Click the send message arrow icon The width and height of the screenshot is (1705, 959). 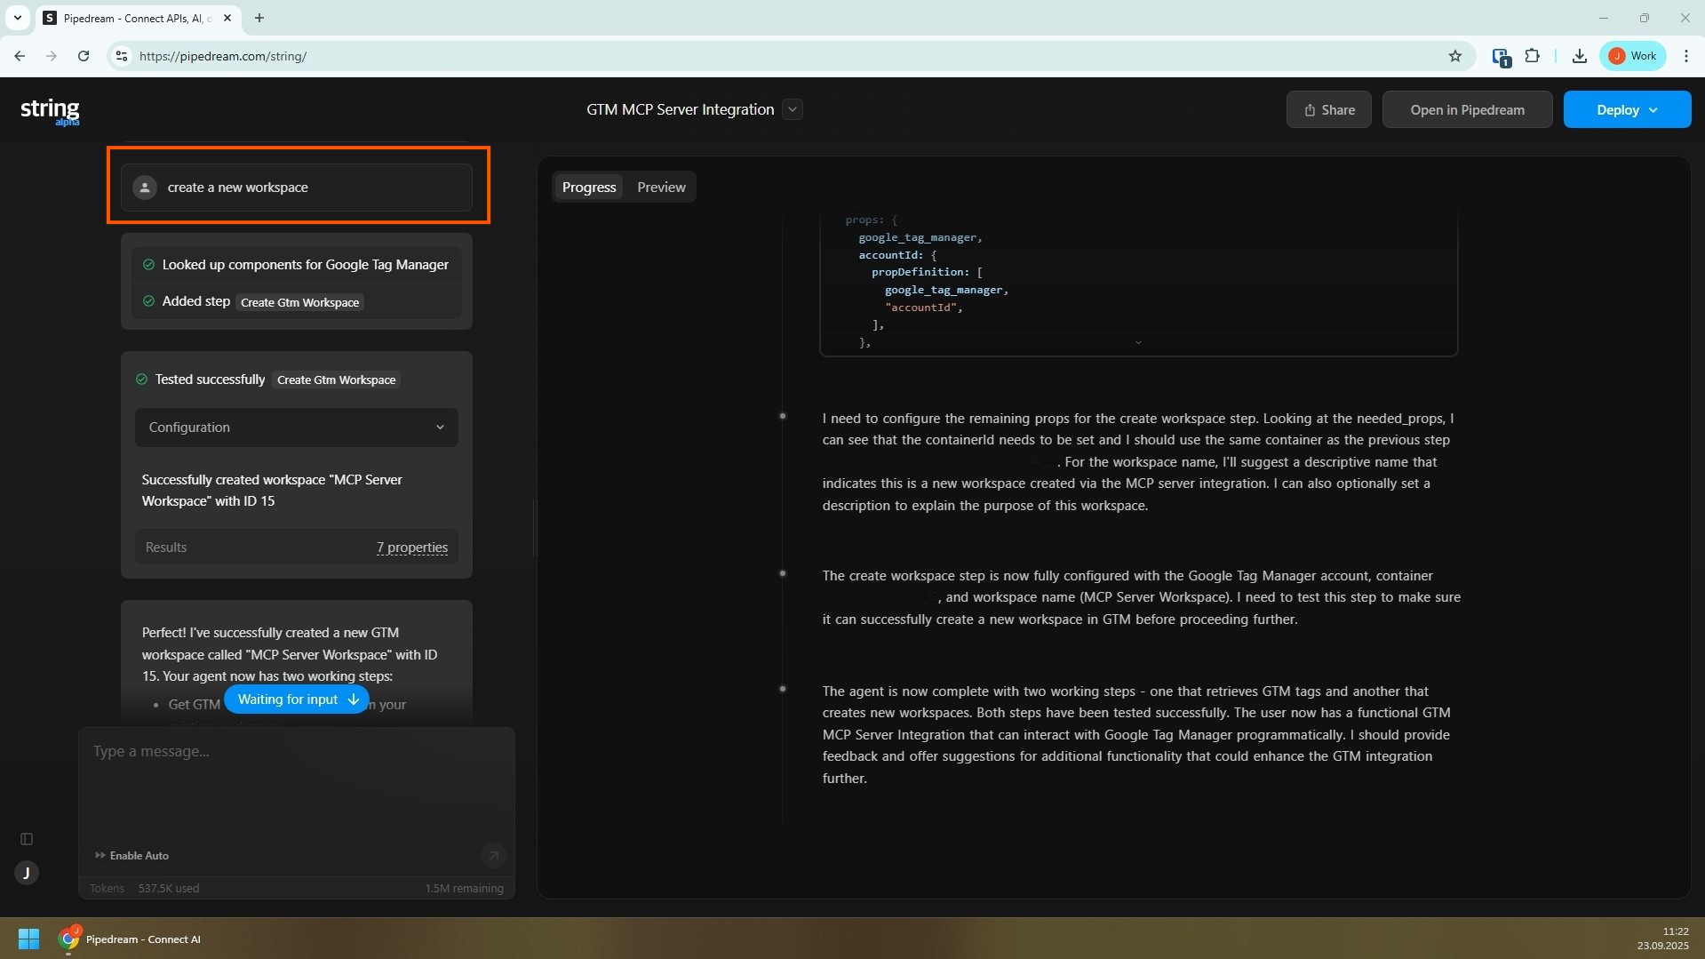pos(493,855)
